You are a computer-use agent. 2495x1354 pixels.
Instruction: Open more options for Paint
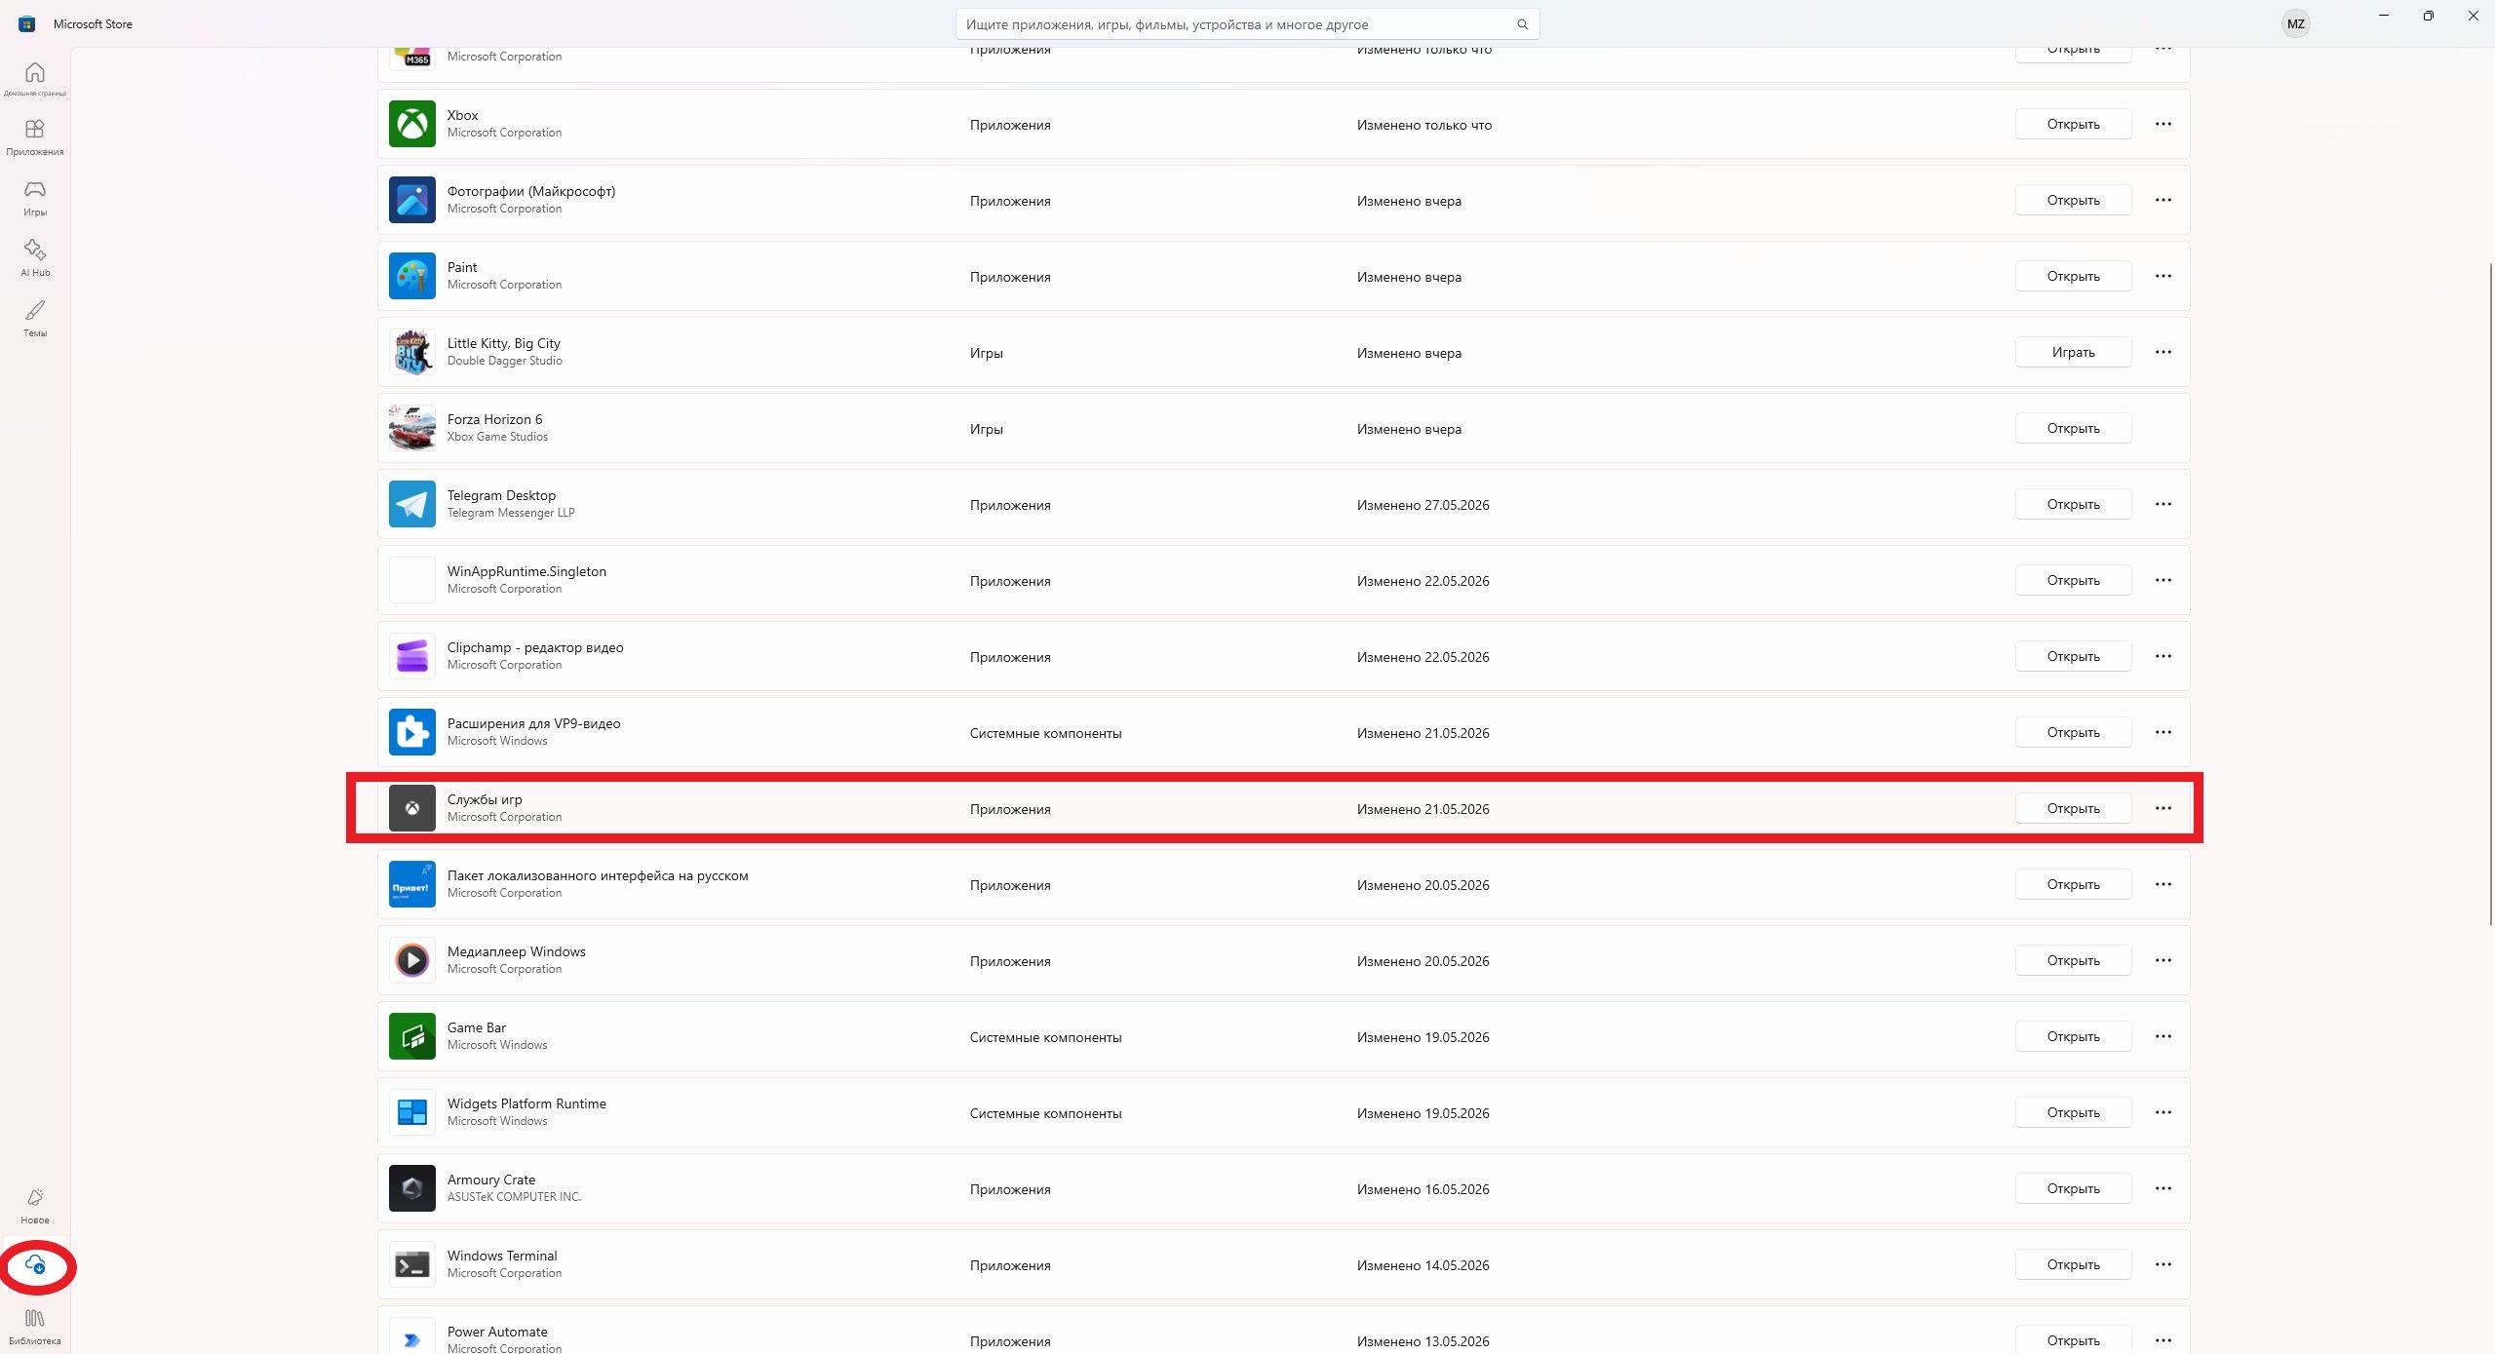click(2164, 276)
